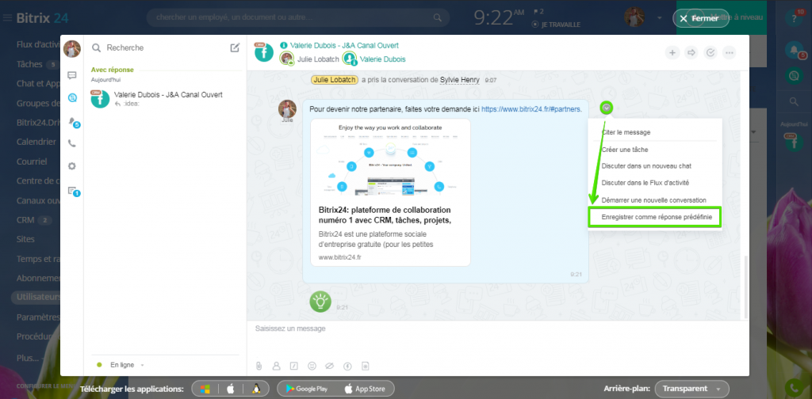Image resolution: width=812 pixels, height=399 pixels.
Task: Click the Google Play store button
Action: (x=307, y=389)
